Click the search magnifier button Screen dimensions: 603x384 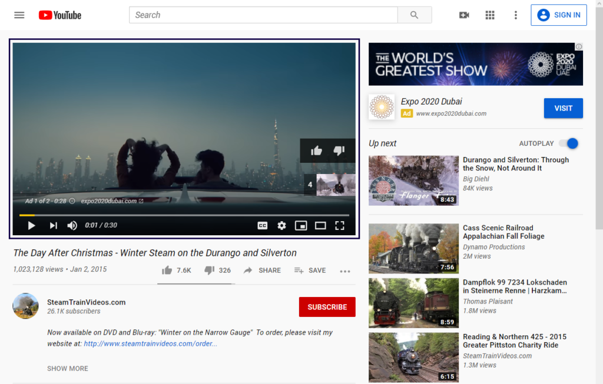click(x=414, y=15)
